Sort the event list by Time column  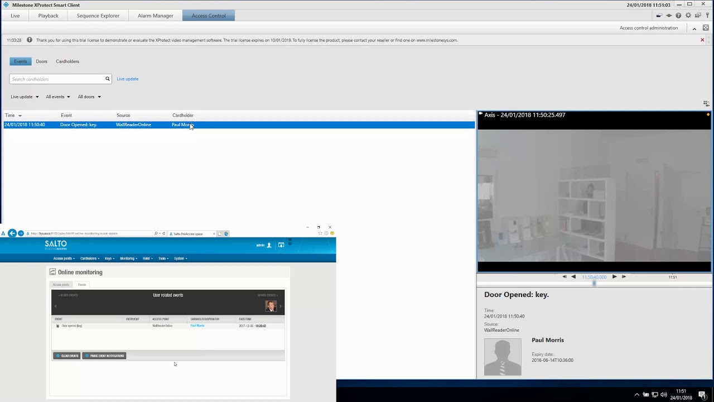[13, 116]
